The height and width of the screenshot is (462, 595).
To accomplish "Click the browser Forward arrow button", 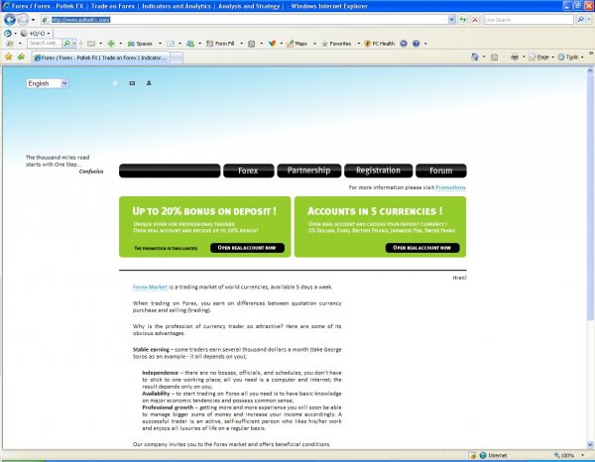I will [x=24, y=20].
